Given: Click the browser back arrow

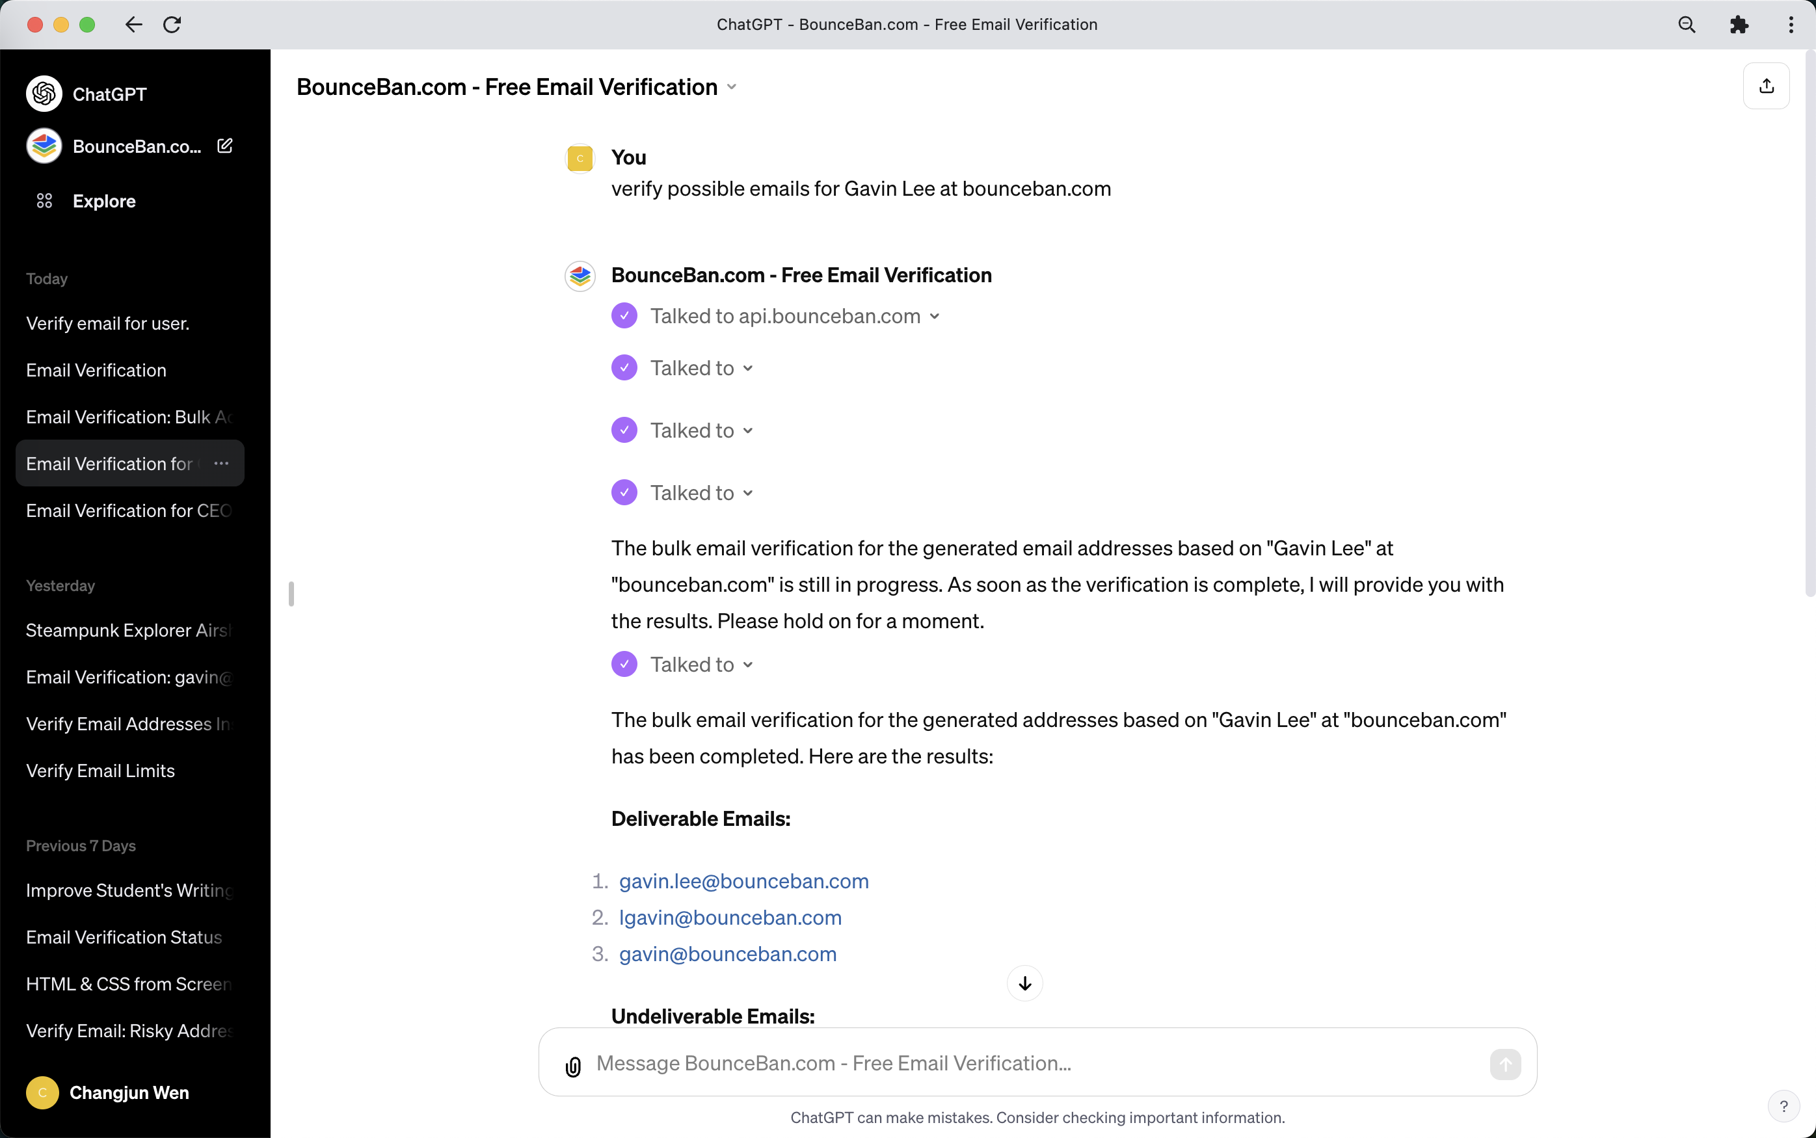Looking at the screenshot, I should [134, 25].
